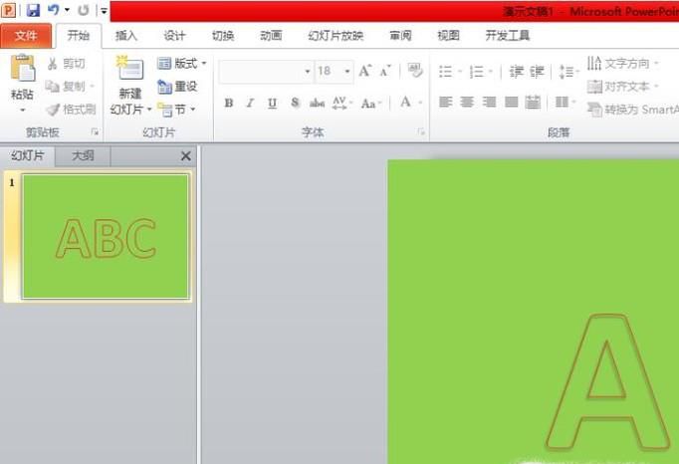Toggle underline formatting
This screenshot has width=679, height=464.
click(272, 103)
